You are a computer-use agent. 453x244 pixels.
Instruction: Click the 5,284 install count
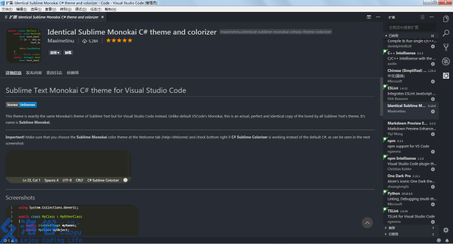point(90,41)
